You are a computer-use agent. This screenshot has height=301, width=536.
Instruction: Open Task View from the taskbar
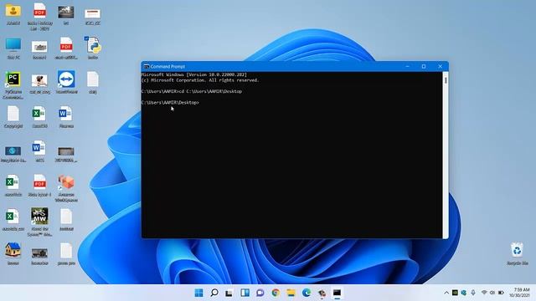[x=229, y=293]
